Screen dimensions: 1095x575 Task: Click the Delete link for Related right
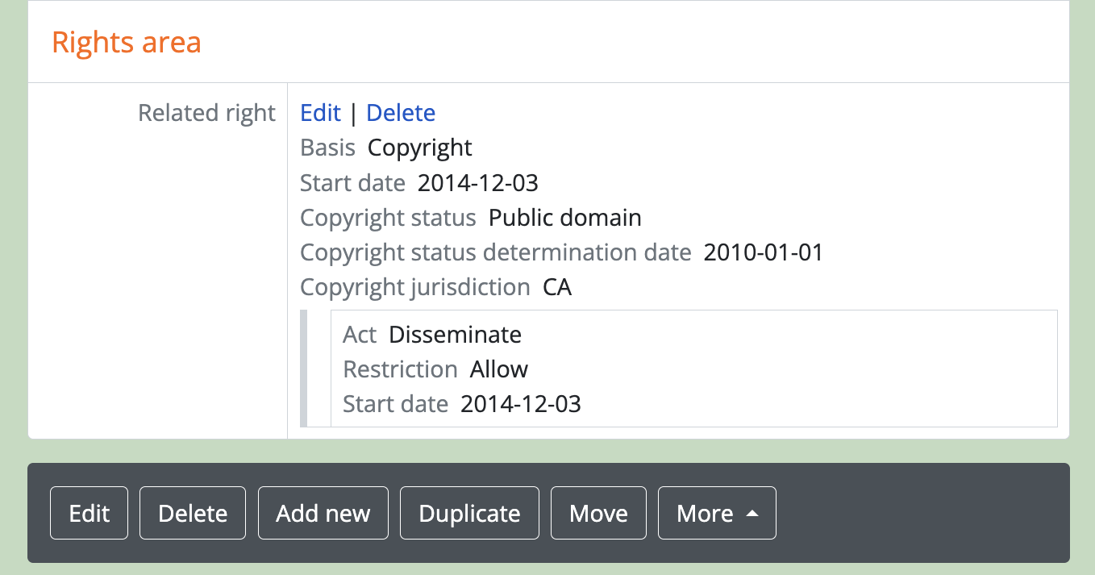(x=401, y=113)
